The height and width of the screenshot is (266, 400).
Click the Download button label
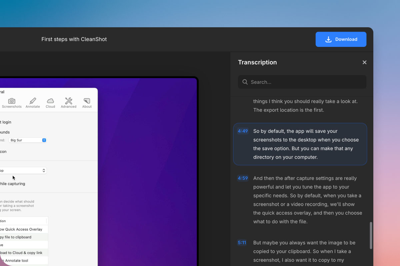[346, 39]
